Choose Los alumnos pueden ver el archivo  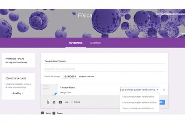pos(138,97)
